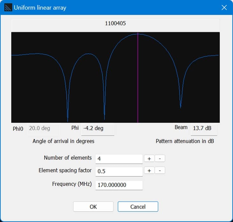Focus the Element spacing factor field
Viewport: 233px width, 222px height.
coord(119,171)
